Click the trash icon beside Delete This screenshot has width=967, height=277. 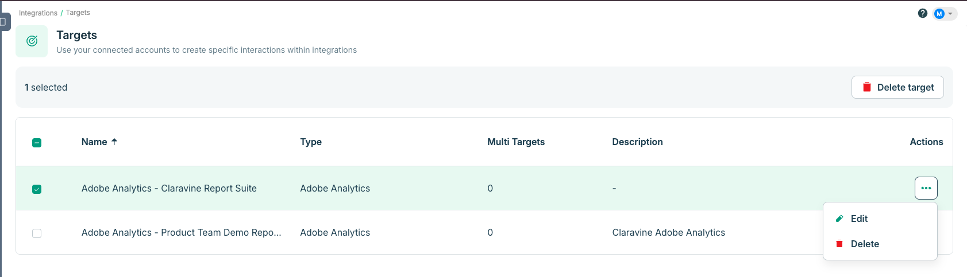839,244
